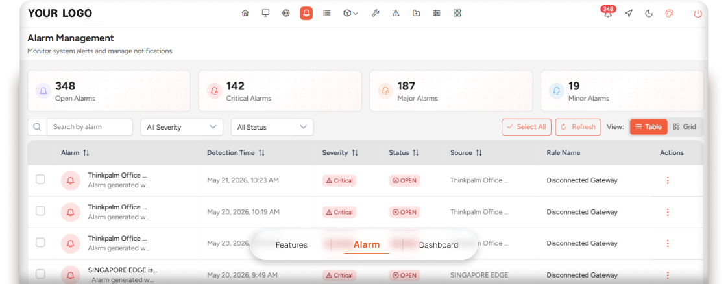The width and height of the screenshot is (728, 284).
Task: Check the May 21, 10:23 AM alarm row
Action: [x=40, y=180]
